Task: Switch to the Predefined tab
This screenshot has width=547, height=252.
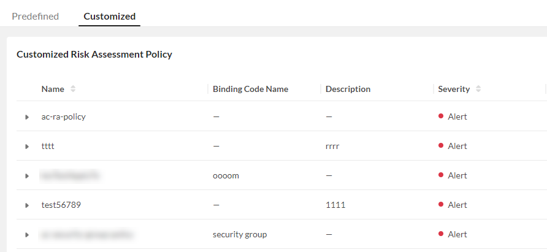Action: coord(35,17)
